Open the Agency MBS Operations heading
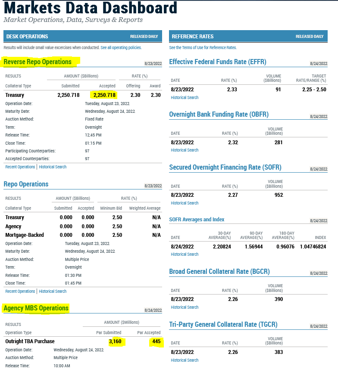The height and width of the screenshot is (369, 338). pos(36,308)
